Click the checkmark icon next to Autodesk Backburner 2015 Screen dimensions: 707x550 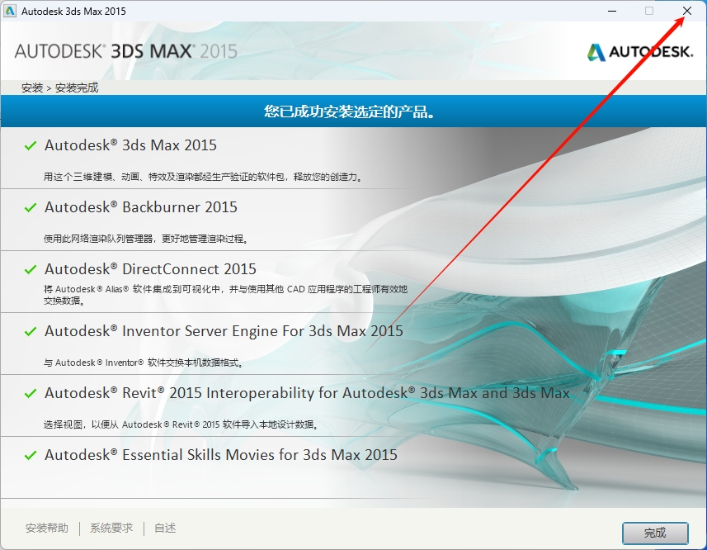click(x=30, y=207)
